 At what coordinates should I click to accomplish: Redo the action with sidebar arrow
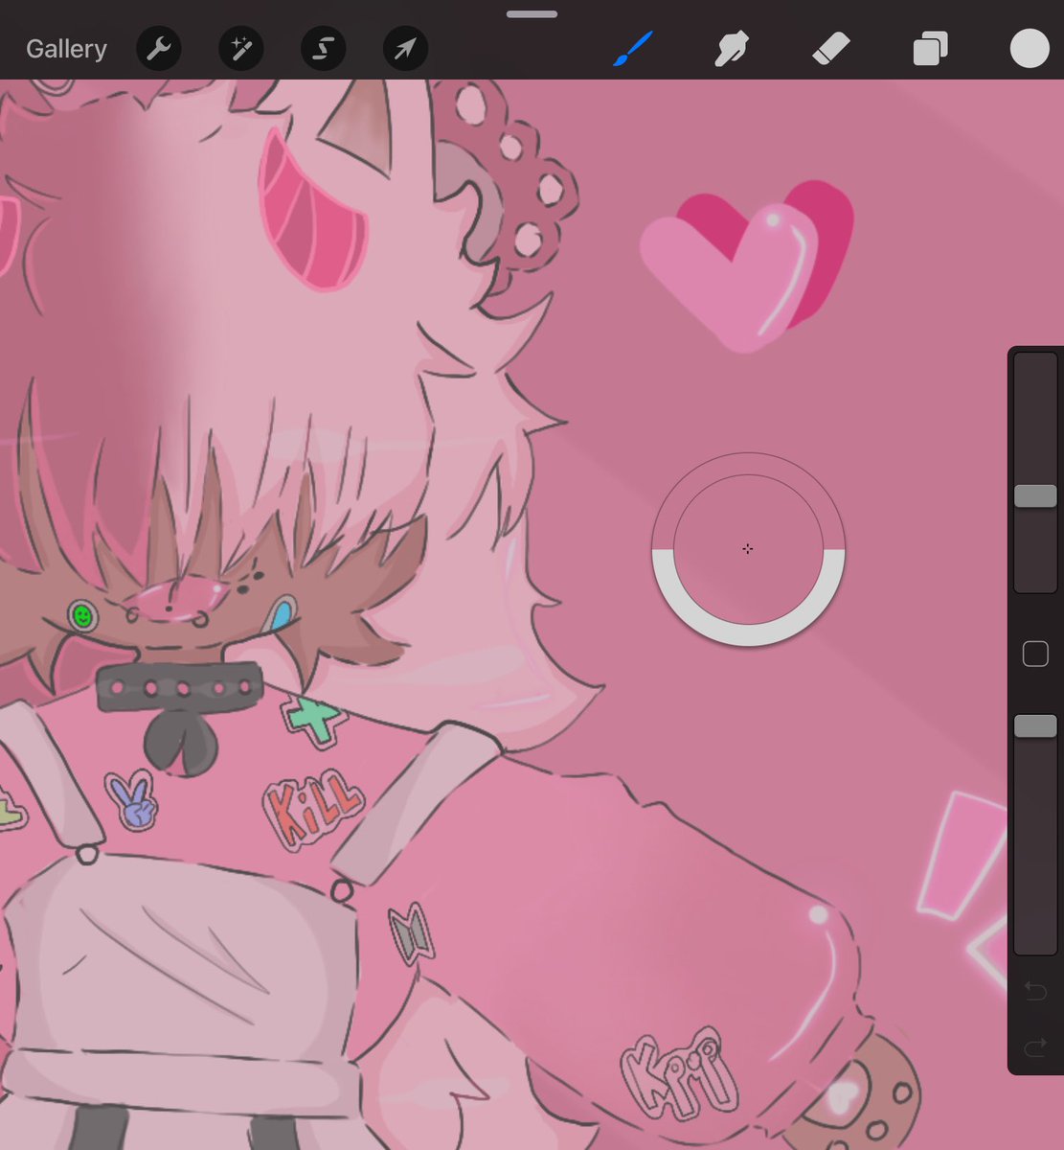1035,1048
